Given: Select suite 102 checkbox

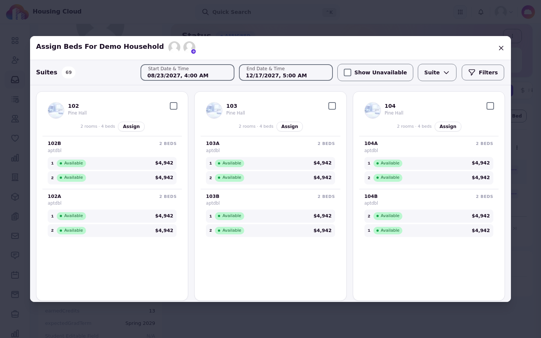Looking at the screenshot, I should point(174,106).
